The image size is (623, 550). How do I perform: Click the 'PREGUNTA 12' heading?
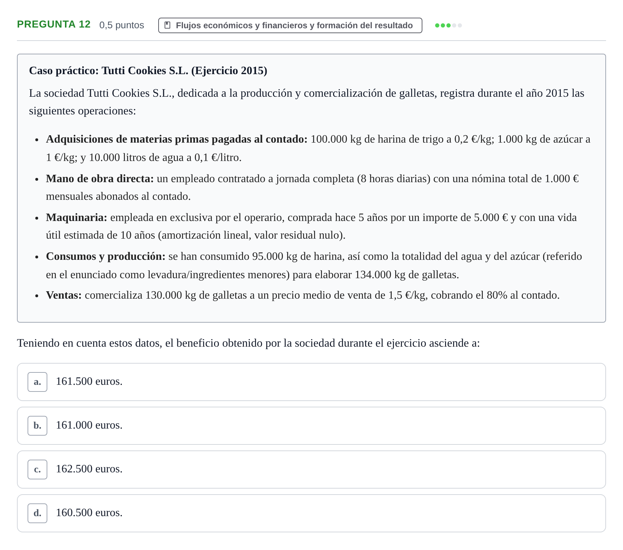pos(54,24)
